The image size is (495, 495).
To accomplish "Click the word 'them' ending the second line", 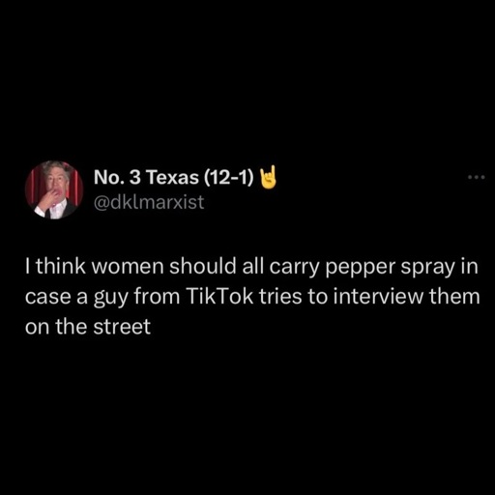I will click(x=454, y=296).
